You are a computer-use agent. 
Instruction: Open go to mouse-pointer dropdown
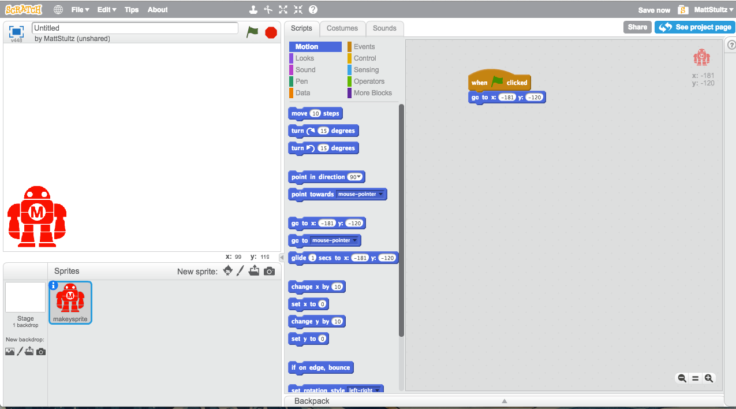(335, 240)
